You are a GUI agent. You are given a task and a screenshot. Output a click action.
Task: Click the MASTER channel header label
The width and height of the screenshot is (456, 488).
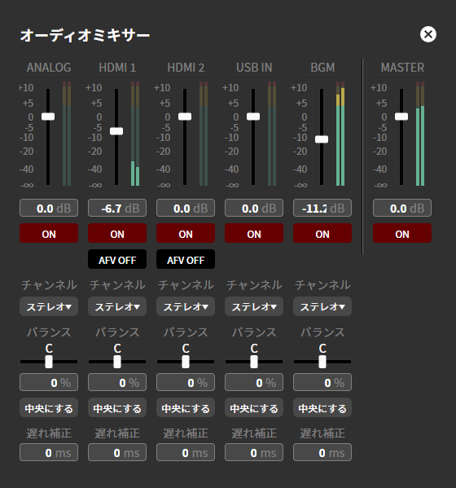(402, 68)
